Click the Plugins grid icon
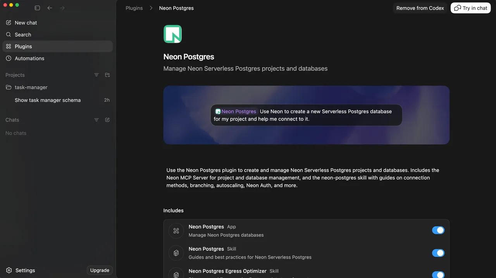This screenshot has height=278, width=496. [9, 46]
